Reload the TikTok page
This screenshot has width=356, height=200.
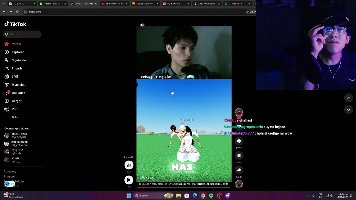click(17, 12)
